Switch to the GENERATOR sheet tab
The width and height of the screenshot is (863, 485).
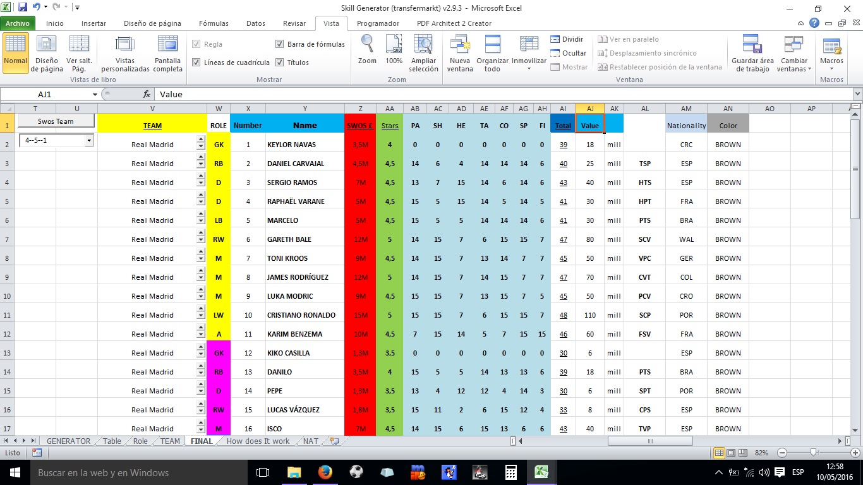68,441
